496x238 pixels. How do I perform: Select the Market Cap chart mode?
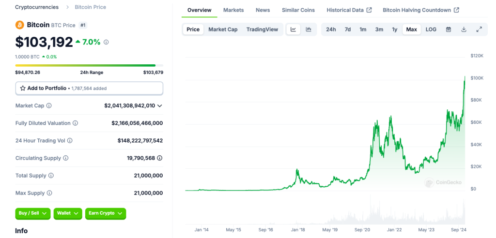coord(223,30)
